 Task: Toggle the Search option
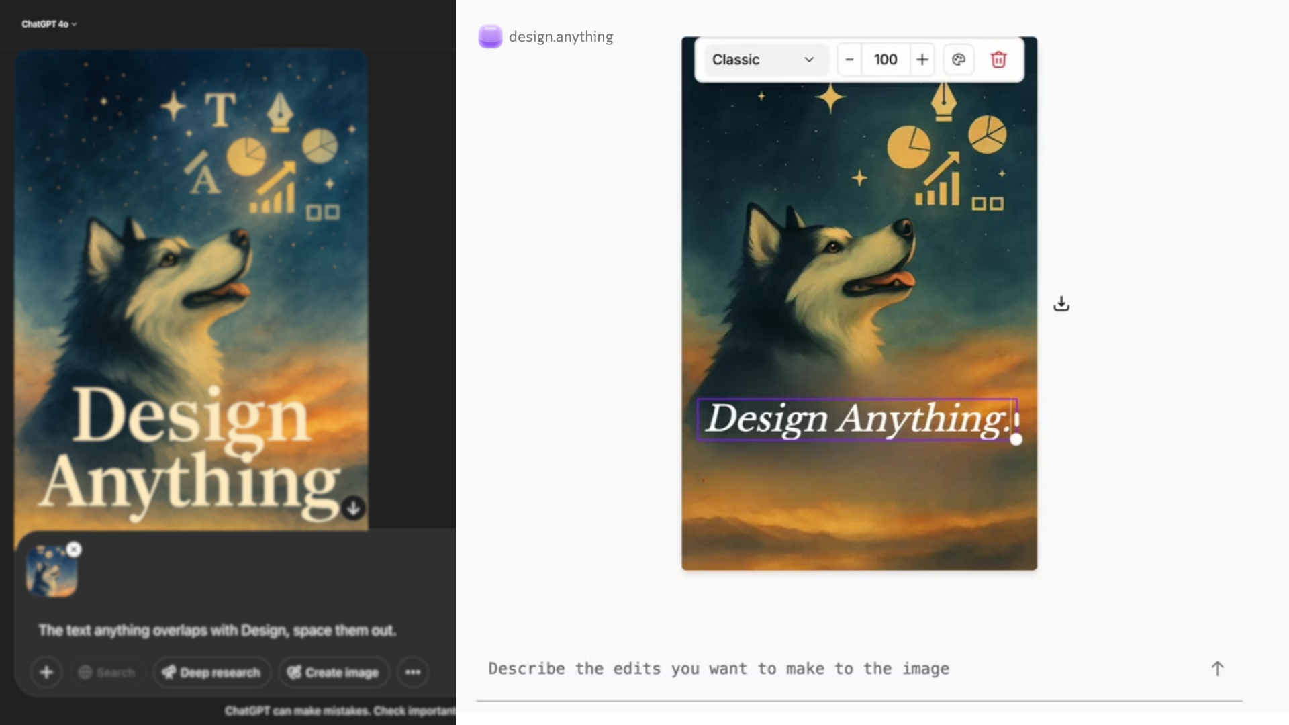(x=107, y=672)
